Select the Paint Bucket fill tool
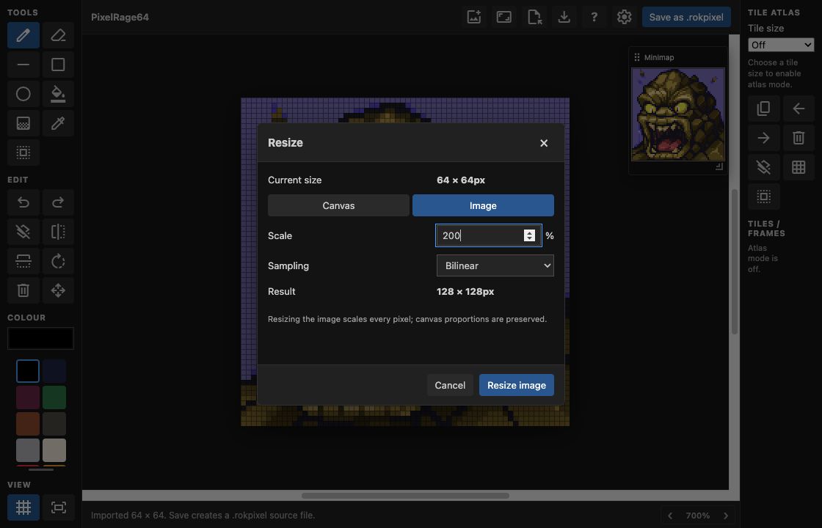This screenshot has height=528, width=822. point(58,94)
